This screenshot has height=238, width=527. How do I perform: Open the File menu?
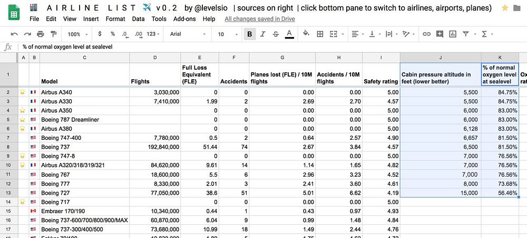34,19
